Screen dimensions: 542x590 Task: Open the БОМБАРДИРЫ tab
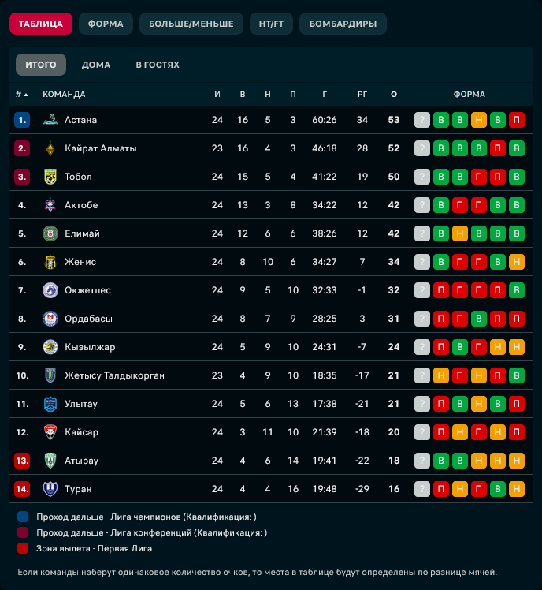(343, 24)
